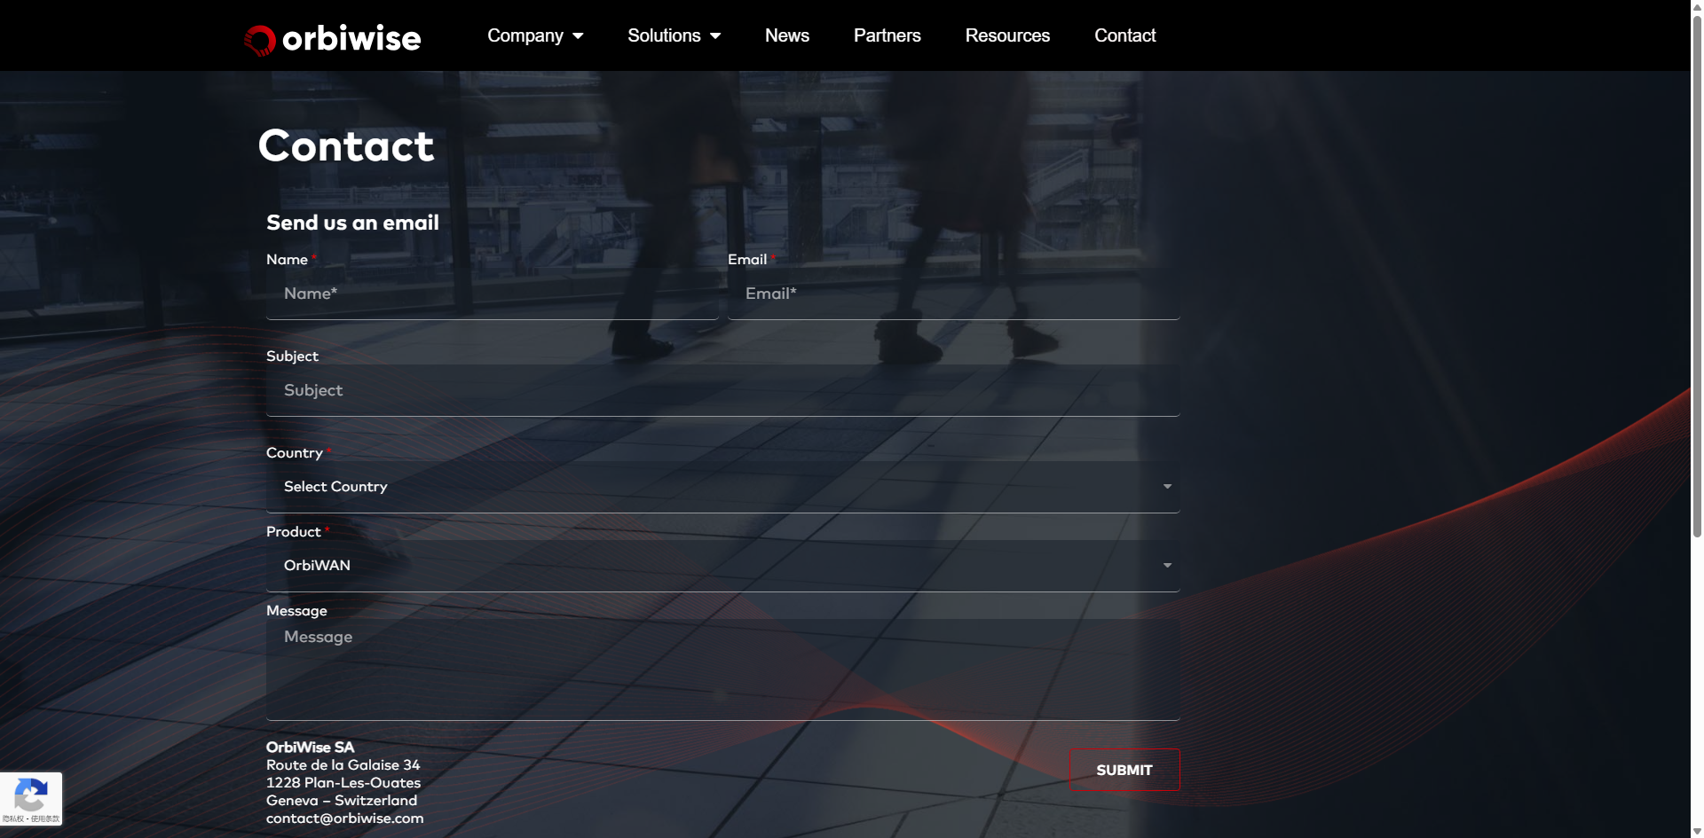Click into the Subject field

click(x=722, y=390)
